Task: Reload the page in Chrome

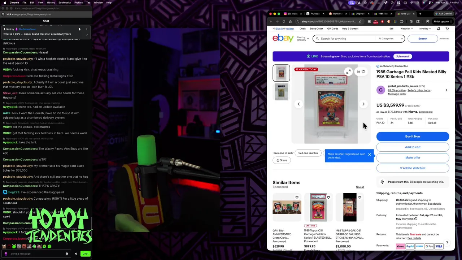Action: [x=284, y=21]
